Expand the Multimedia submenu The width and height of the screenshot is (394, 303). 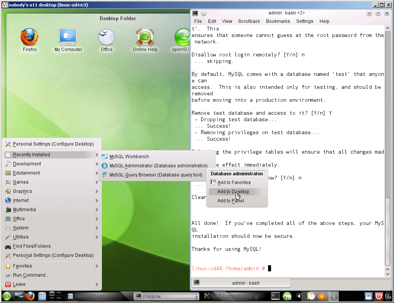pyautogui.click(x=52, y=210)
